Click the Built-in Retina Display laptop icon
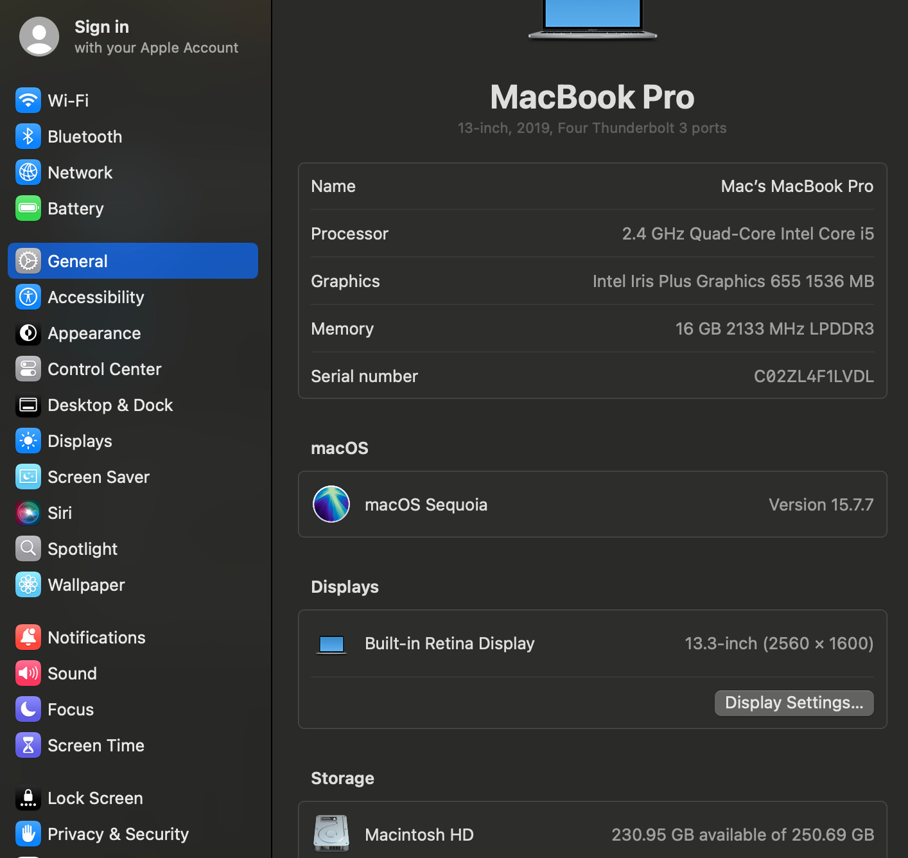The height and width of the screenshot is (858, 908). [331, 644]
